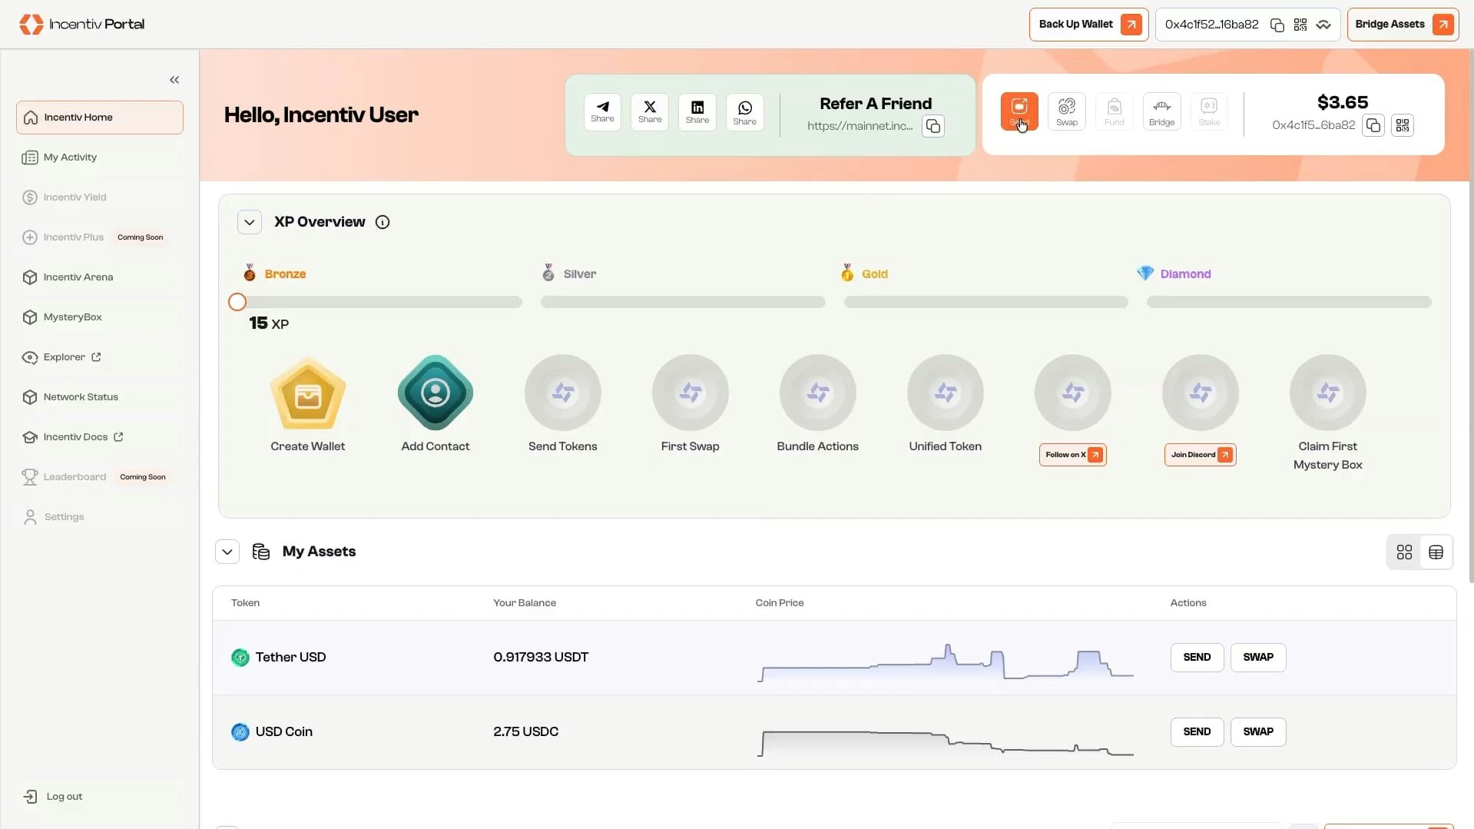1474x829 pixels.
Task: Select Incentiv Arena in sidebar
Action: 100,277
